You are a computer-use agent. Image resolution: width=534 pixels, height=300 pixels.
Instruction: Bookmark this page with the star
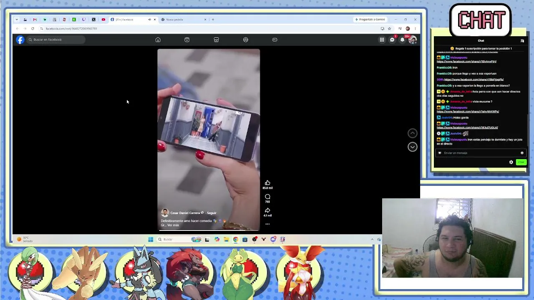[389, 29]
